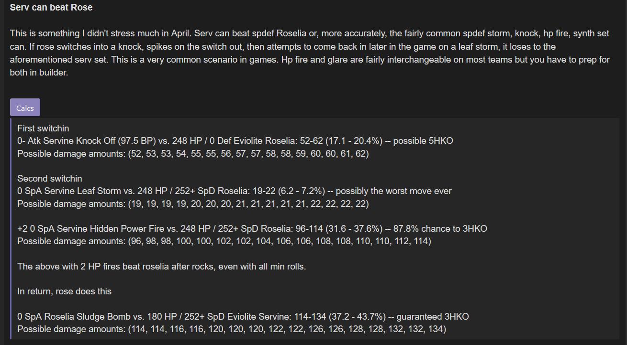627x345 pixels.
Task: Click the 'In return, rose does this' text
Action: 65,291
